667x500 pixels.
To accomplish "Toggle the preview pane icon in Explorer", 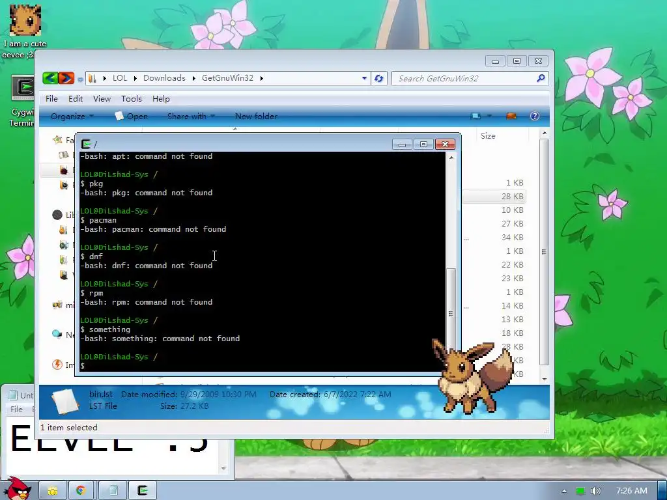I will (511, 116).
